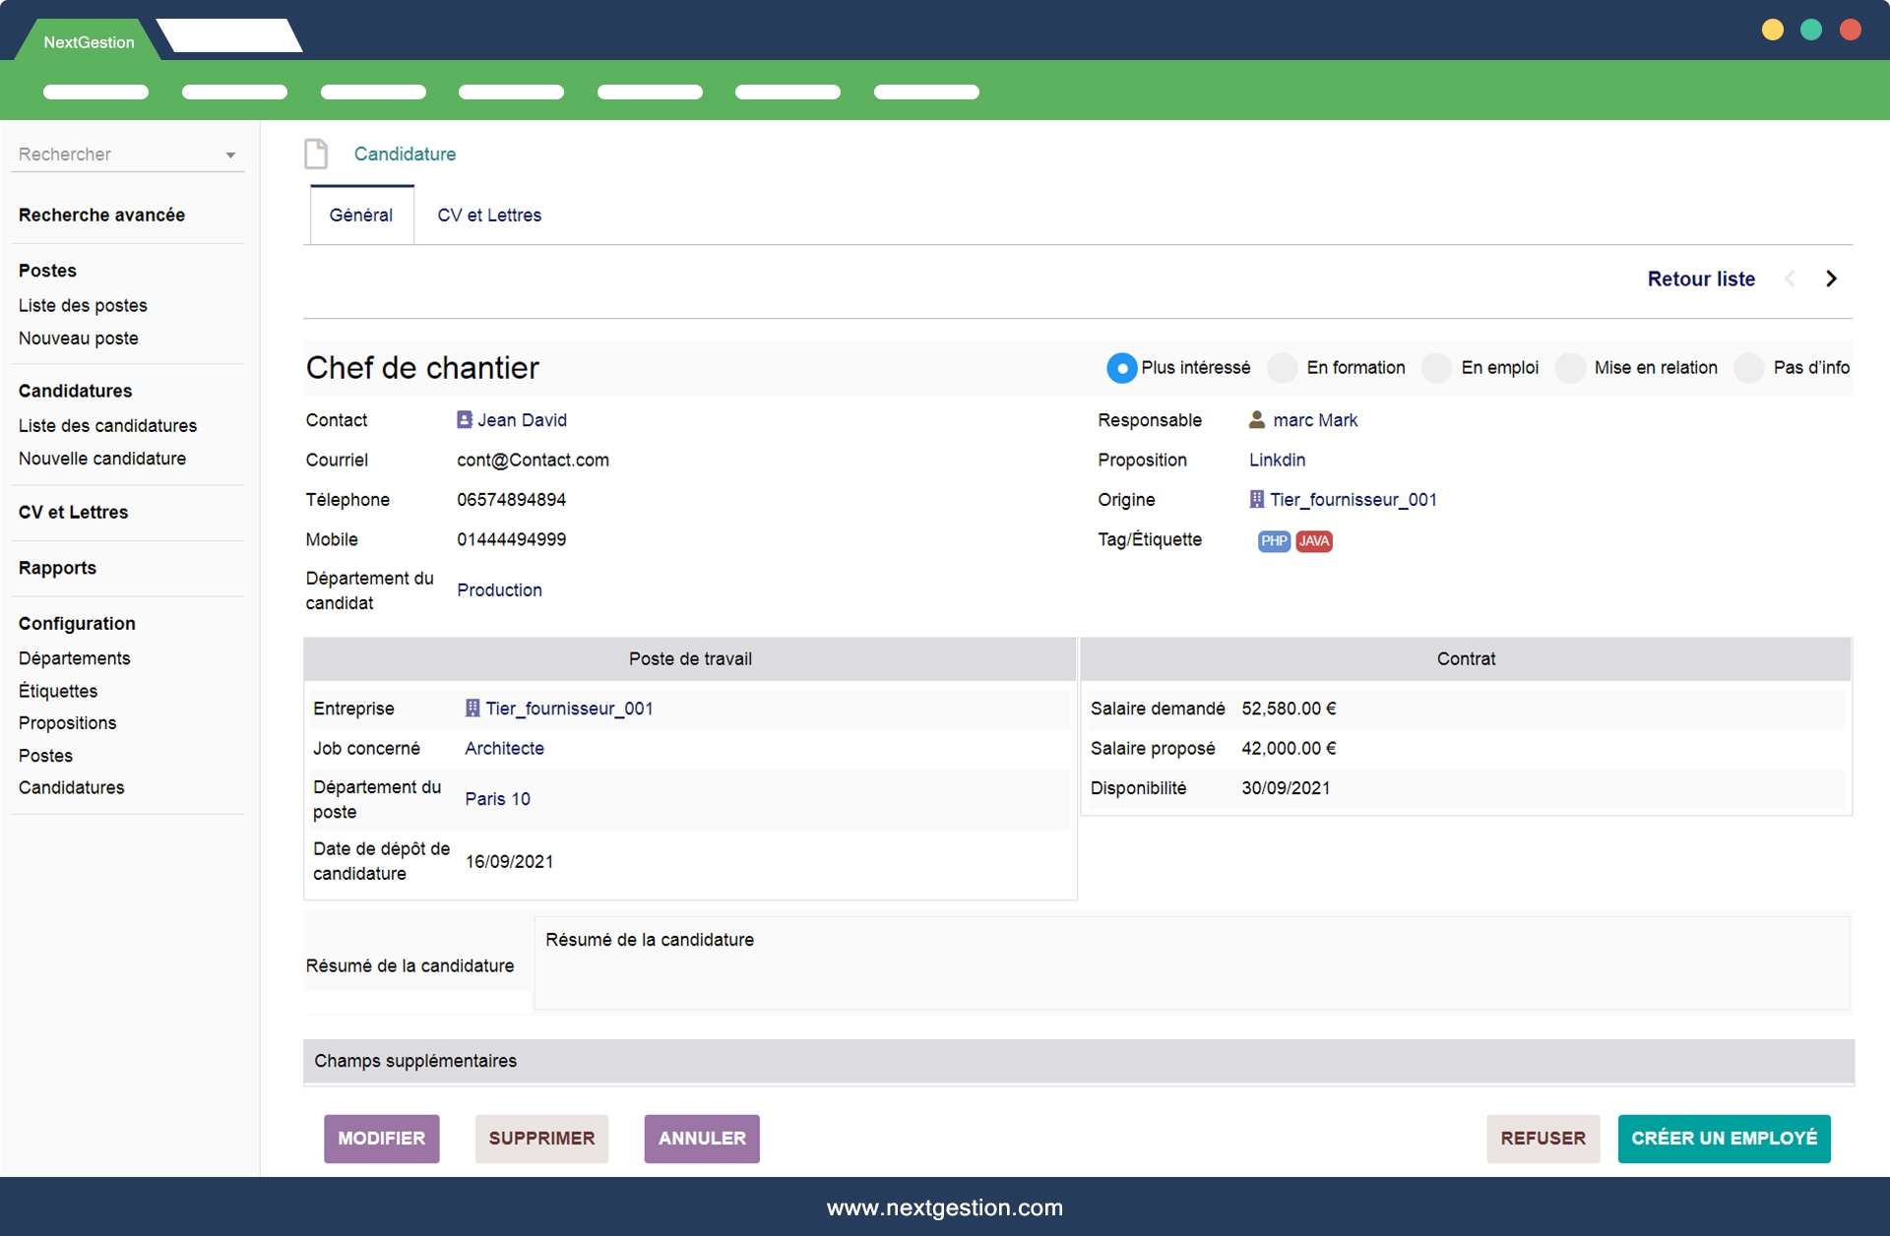Click the PHP tag badge
Viewport: 1890px width, 1236px height.
pyautogui.click(x=1274, y=541)
